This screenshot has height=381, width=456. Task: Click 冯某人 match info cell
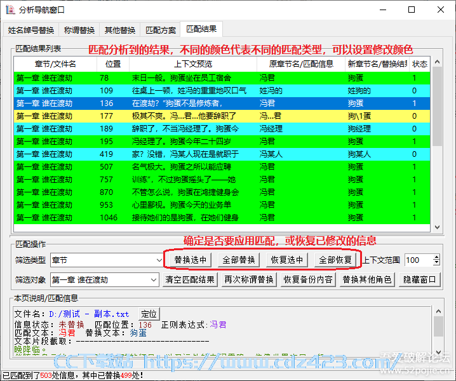pos(271,154)
